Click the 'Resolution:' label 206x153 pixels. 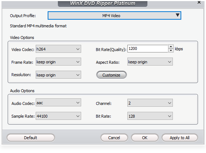click(21, 75)
